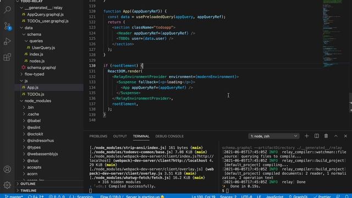Open the Search view in activity bar

click(x=7, y=10)
